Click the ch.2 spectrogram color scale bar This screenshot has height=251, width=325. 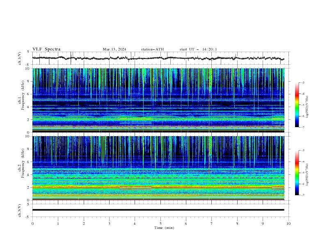[x=297, y=173]
